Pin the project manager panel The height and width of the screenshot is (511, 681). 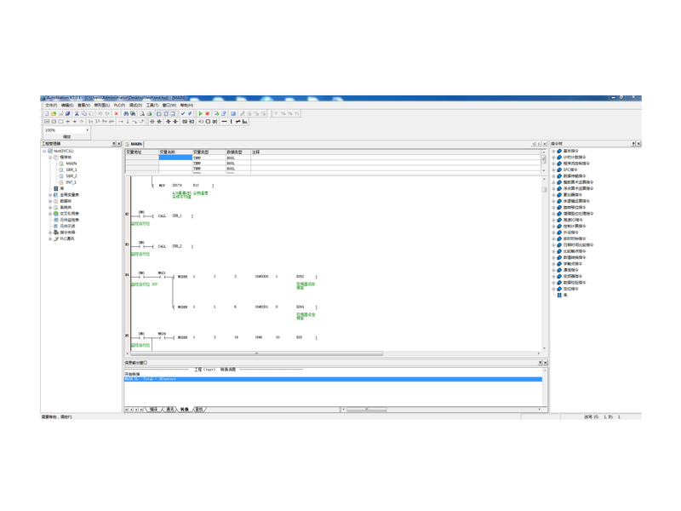click(x=114, y=144)
